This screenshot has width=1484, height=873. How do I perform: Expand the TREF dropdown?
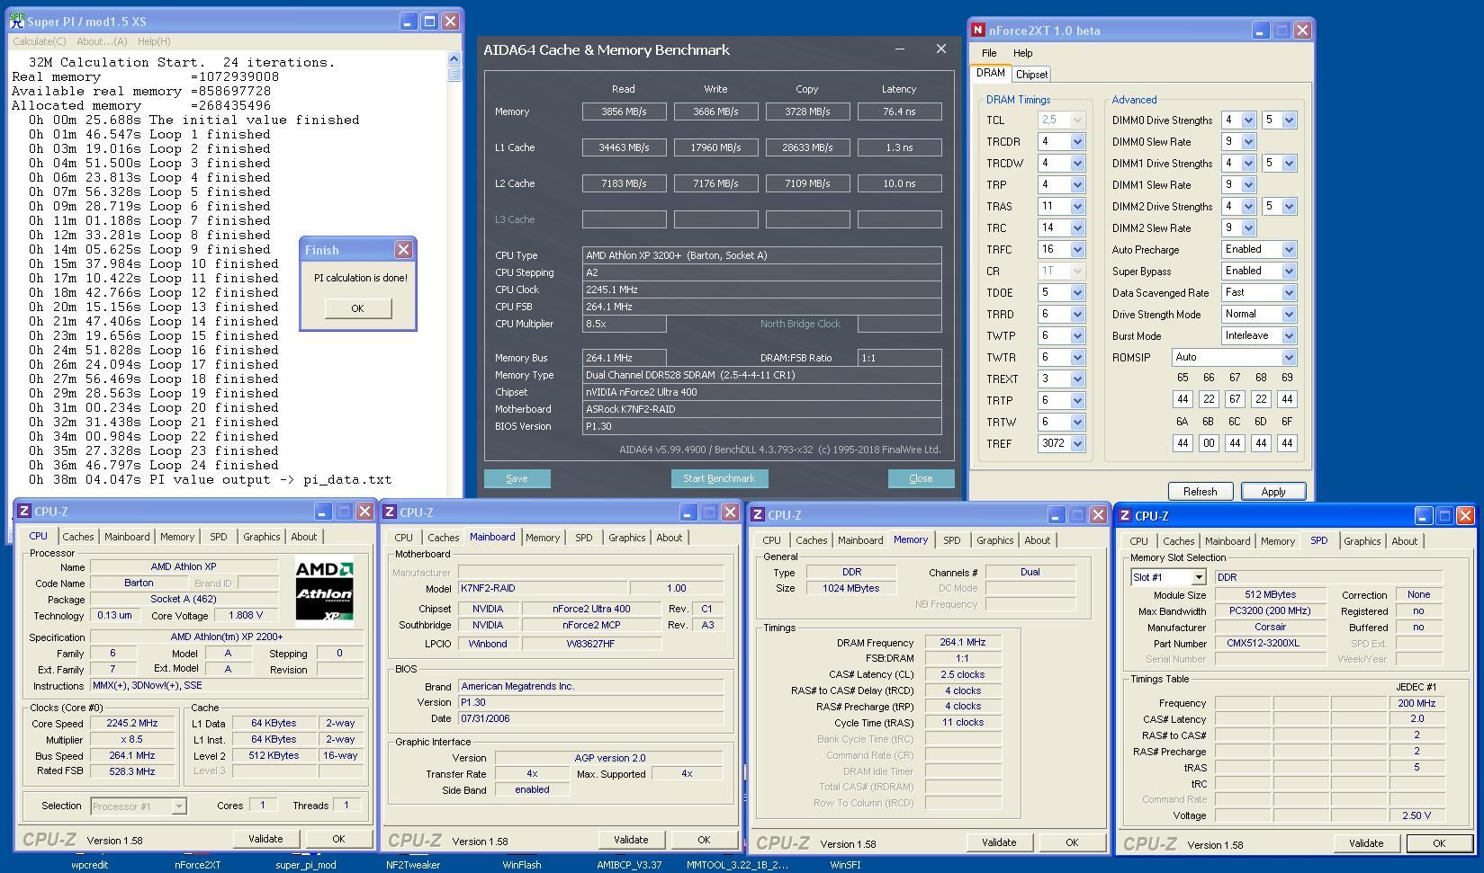click(x=1077, y=443)
